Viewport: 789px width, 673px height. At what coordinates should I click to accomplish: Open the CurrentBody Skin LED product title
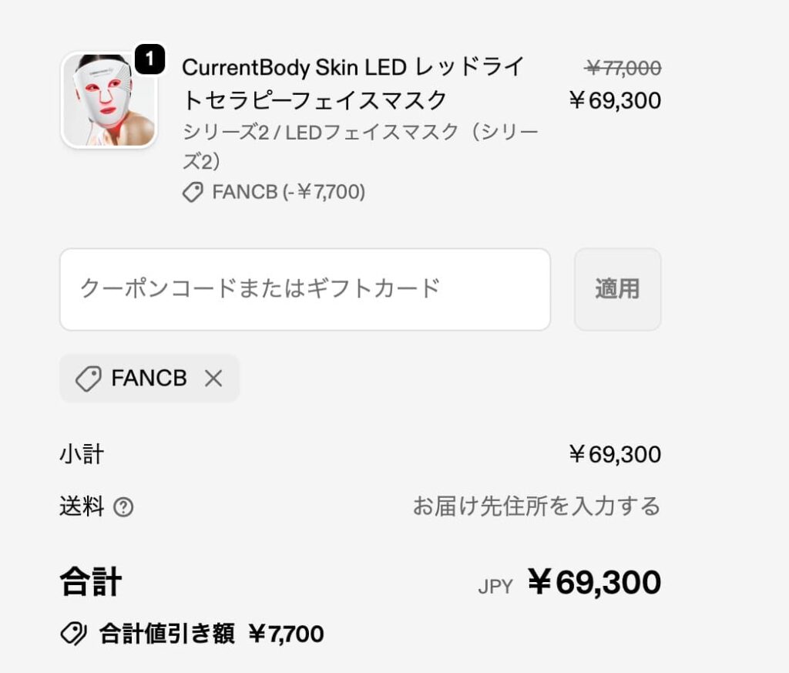click(x=353, y=85)
